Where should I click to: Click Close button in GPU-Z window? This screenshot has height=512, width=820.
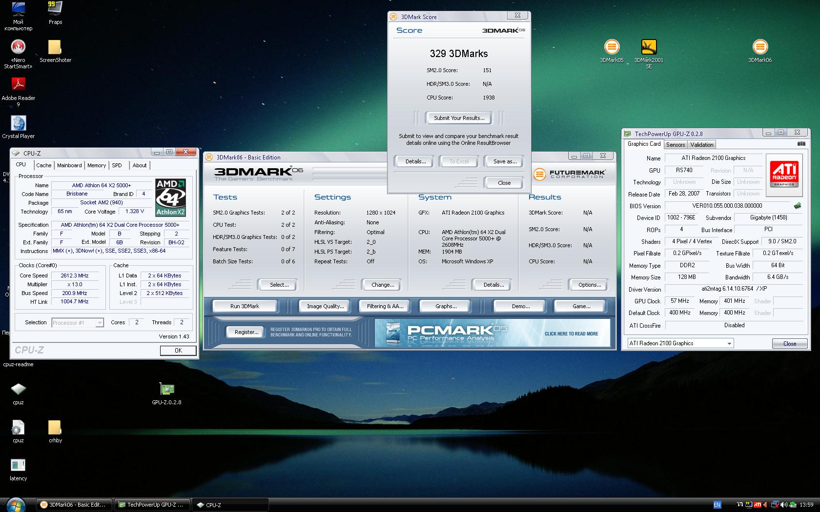[x=789, y=344]
